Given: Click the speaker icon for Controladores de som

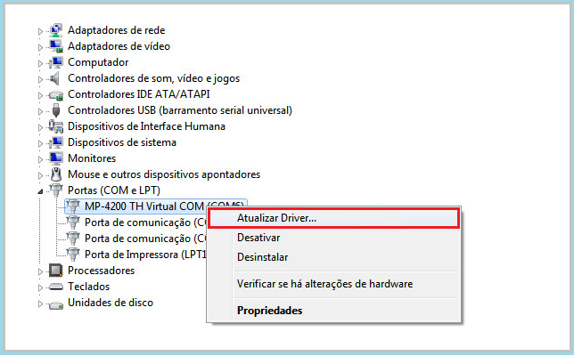Looking at the screenshot, I should coord(55,78).
